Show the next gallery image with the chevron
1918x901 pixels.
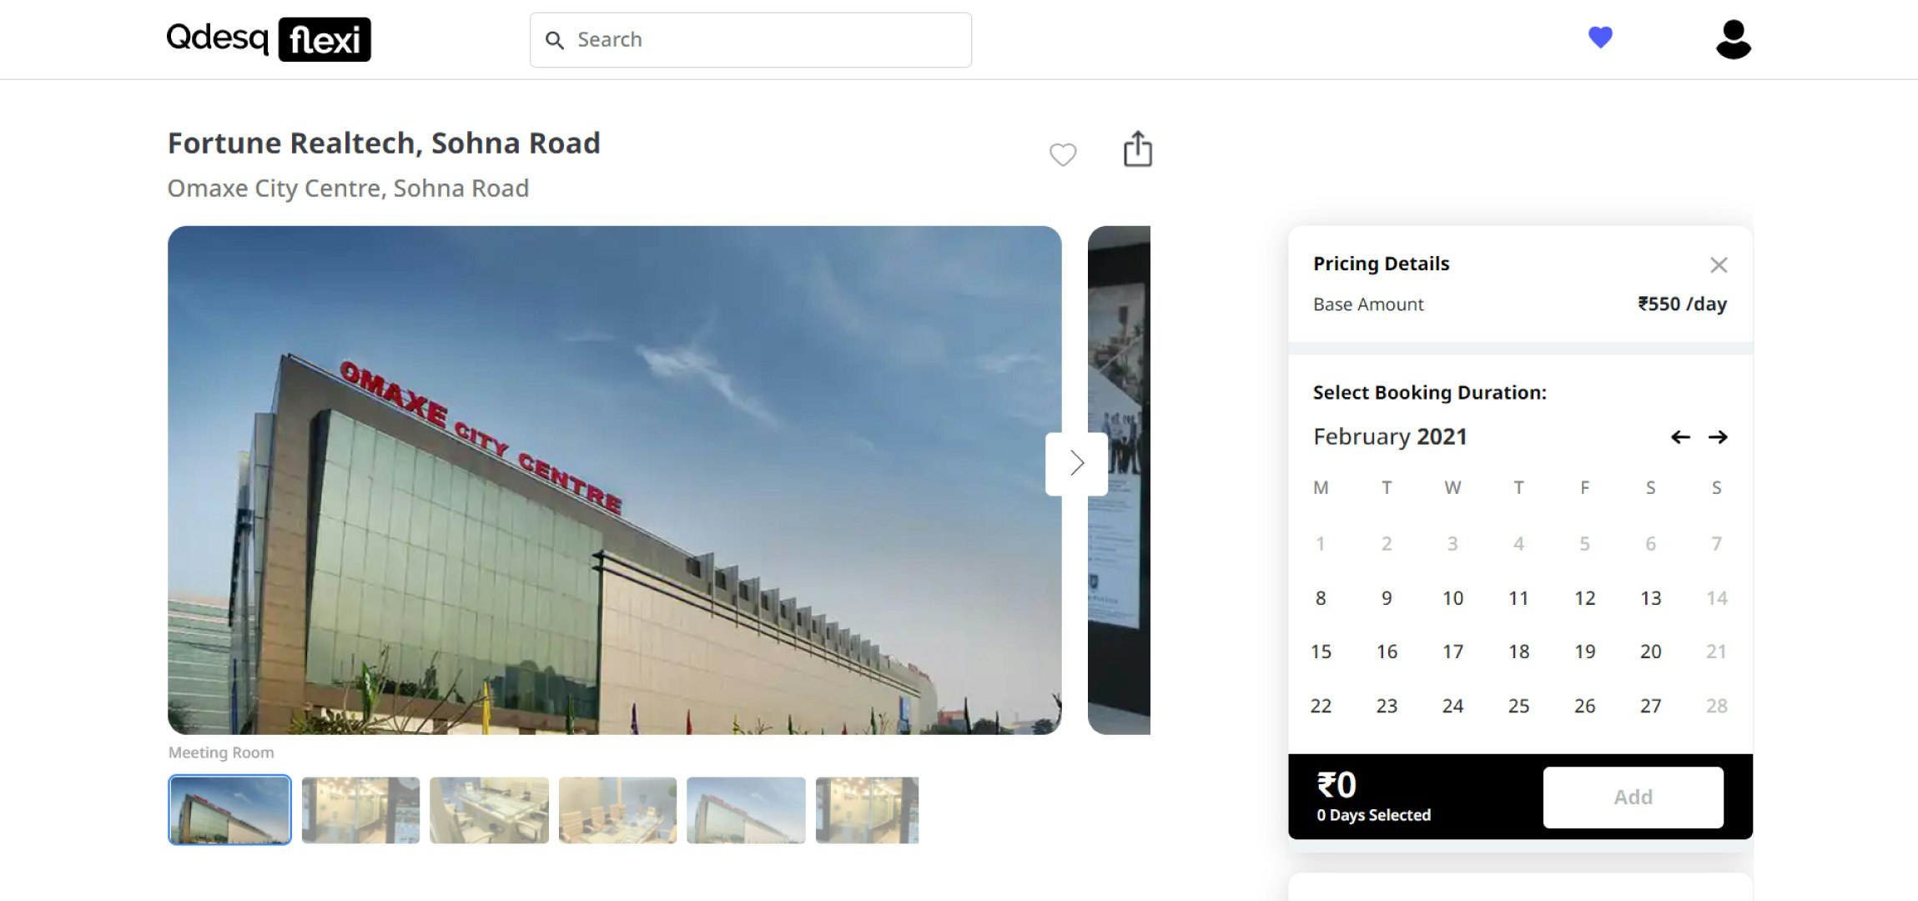[x=1076, y=464]
